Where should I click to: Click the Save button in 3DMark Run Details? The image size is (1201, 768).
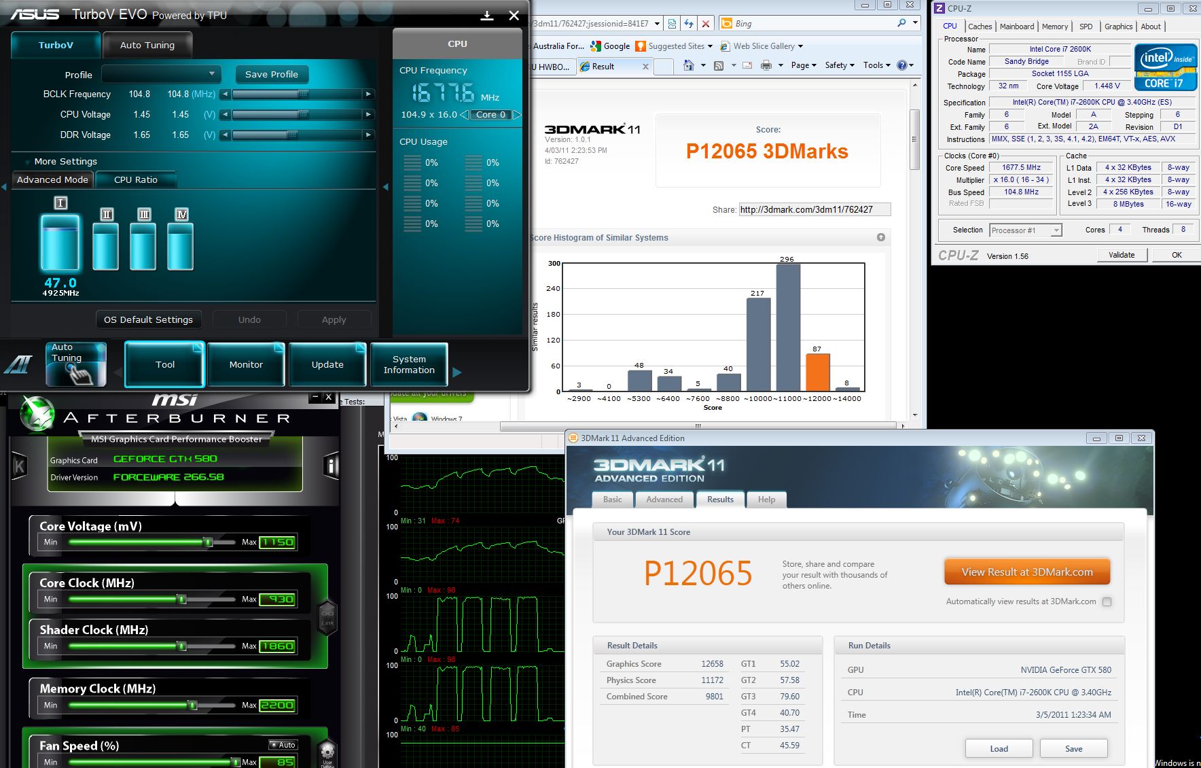[x=1074, y=749]
